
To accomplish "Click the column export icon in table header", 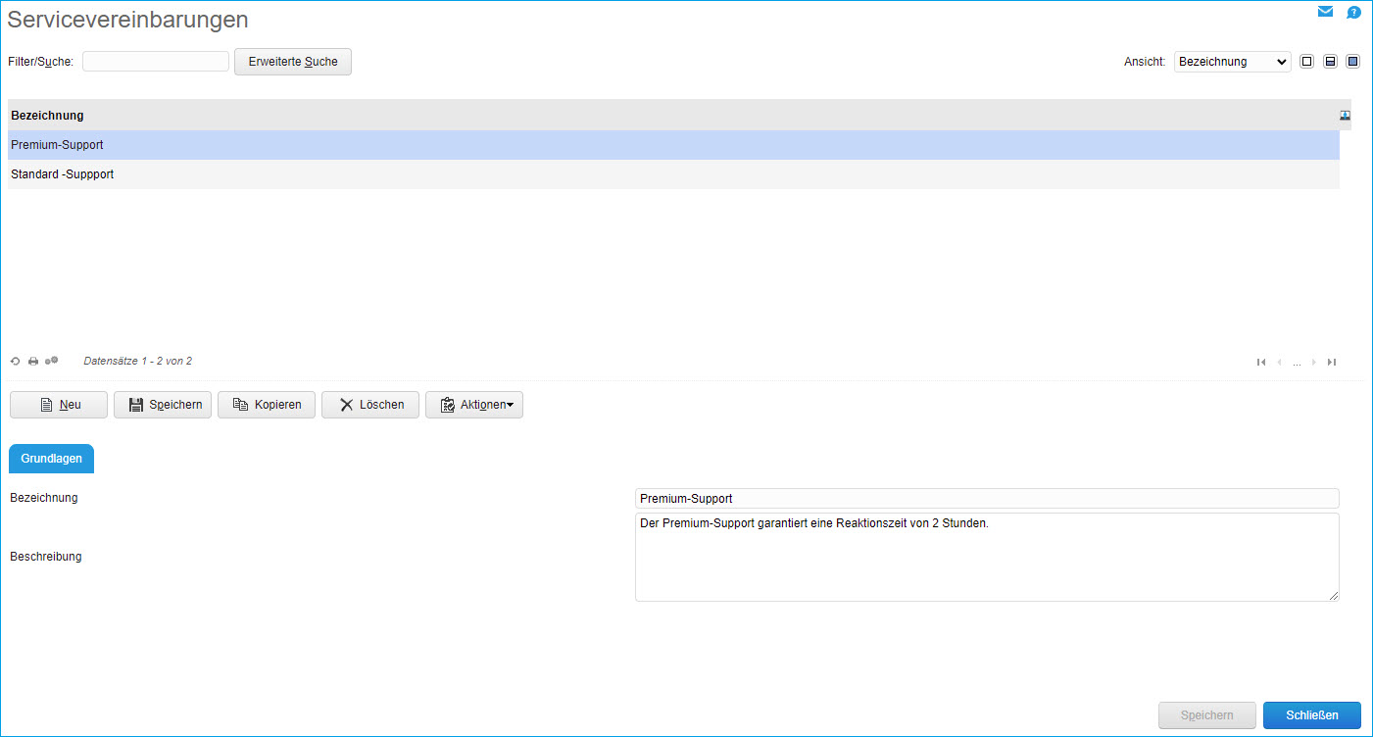I will tap(1346, 115).
